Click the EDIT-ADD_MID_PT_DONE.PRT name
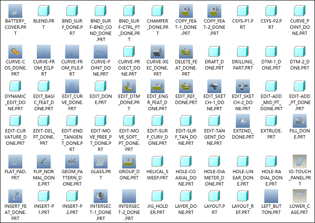This screenshot has height=223, width=315. pyautogui.click(x=271, y=103)
